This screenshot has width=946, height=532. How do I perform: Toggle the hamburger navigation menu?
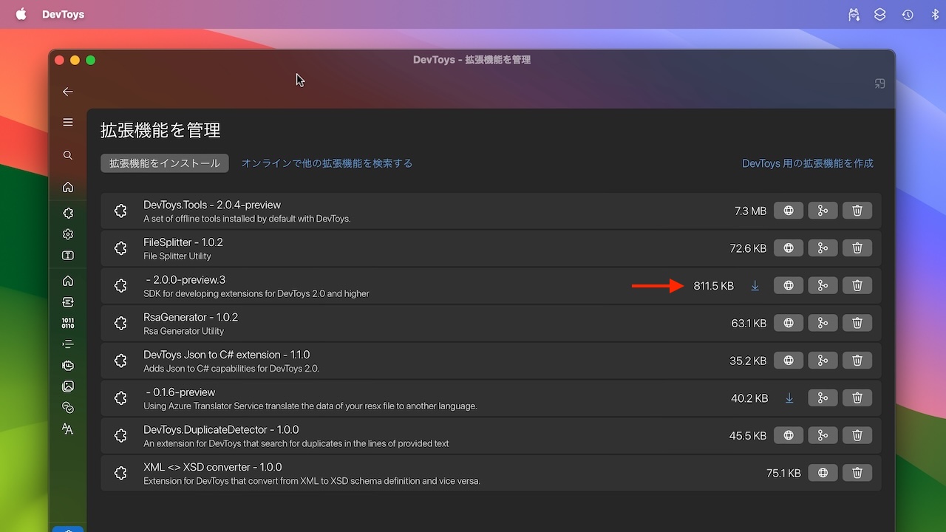[x=68, y=122]
